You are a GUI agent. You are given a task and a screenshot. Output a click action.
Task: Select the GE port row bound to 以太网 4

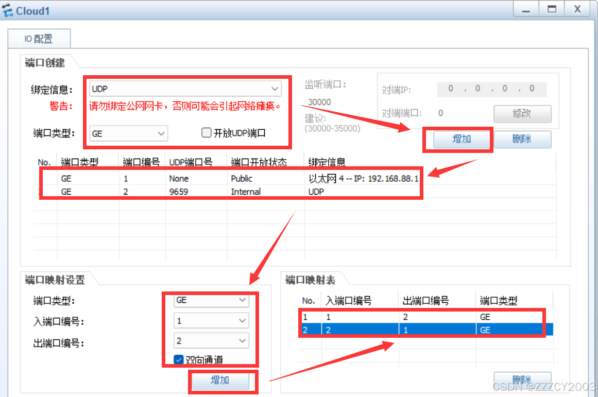232,179
